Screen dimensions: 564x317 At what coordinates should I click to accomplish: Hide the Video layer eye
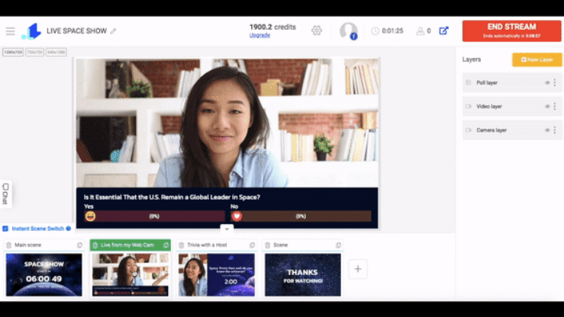[x=547, y=106]
